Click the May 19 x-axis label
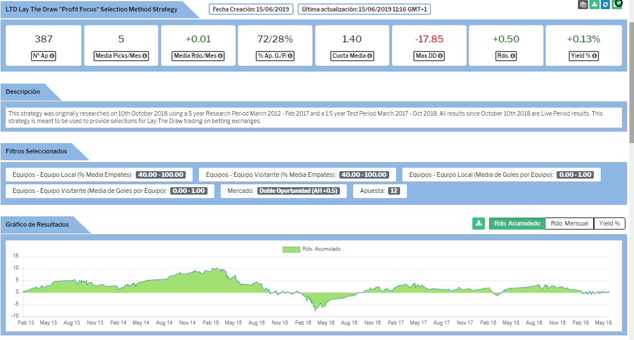The width and height of the screenshot is (634, 340). click(603, 323)
